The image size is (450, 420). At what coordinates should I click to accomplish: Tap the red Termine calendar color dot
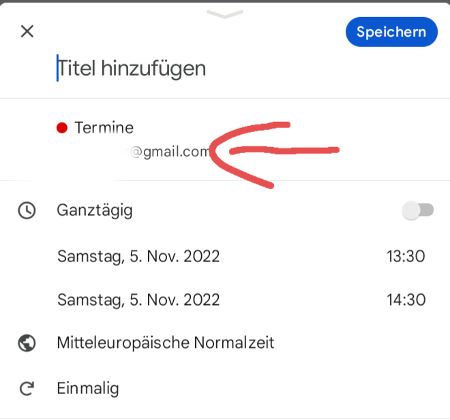(62, 127)
